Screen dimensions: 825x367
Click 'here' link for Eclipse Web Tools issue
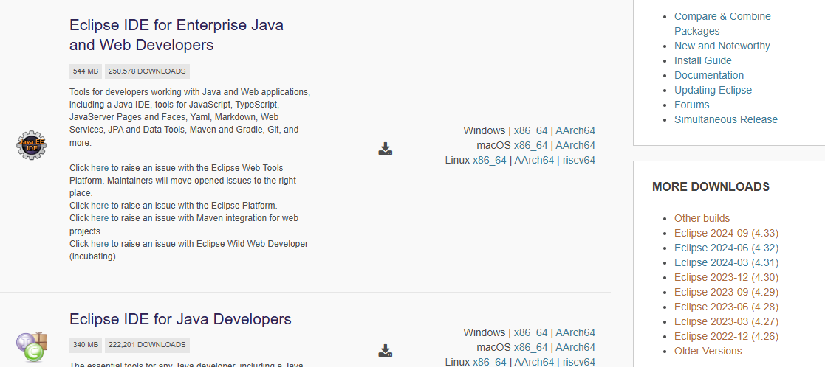100,168
